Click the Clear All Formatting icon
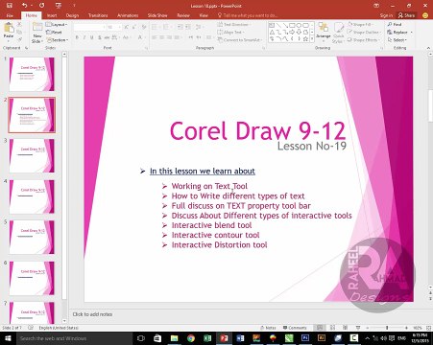 click(x=144, y=27)
